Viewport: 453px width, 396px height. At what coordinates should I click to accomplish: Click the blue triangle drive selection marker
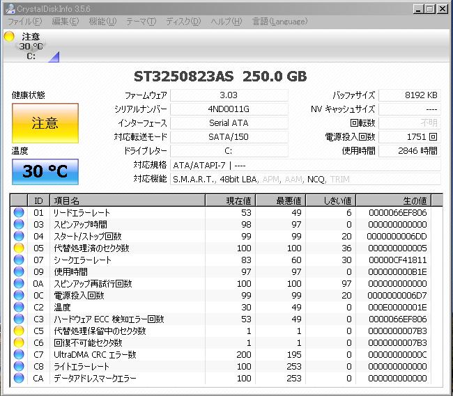[x=54, y=57]
